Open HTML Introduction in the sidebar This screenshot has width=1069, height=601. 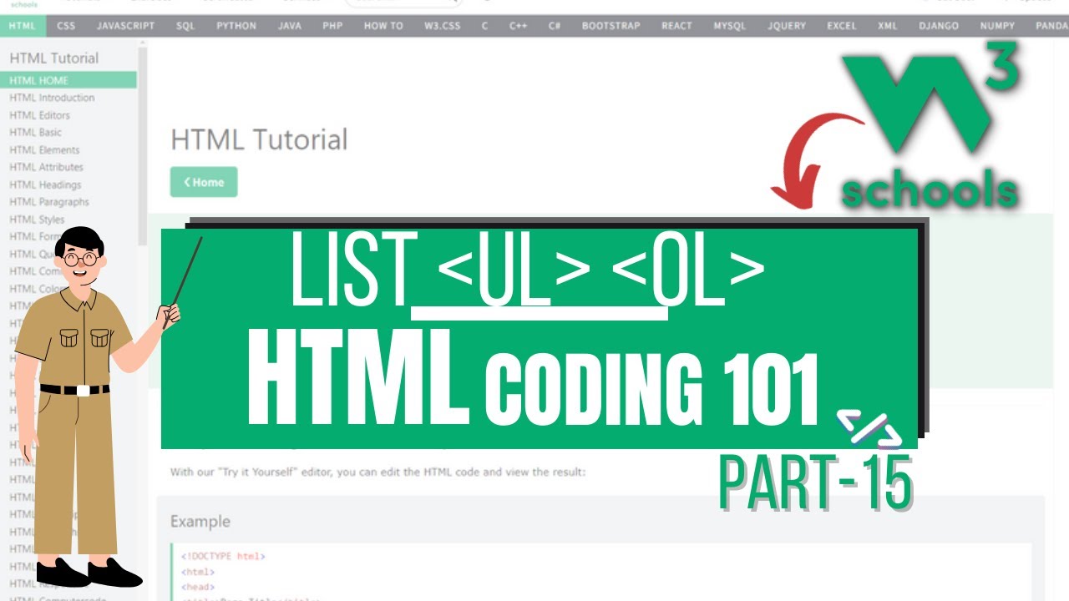click(52, 98)
